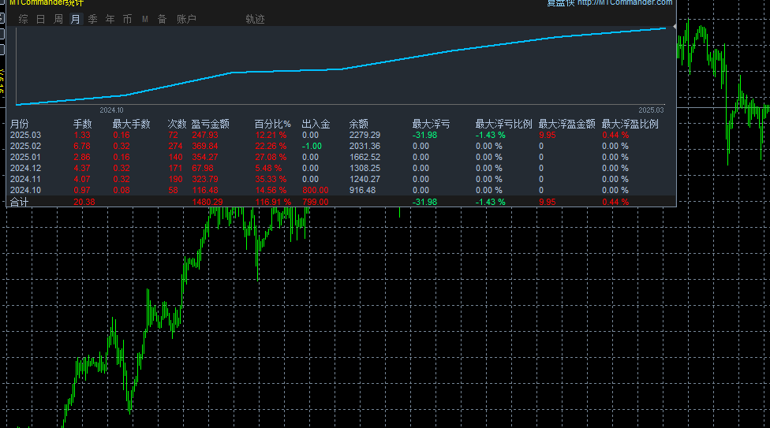
Task: Click profit amount 369.84
Action: [x=205, y=147]
